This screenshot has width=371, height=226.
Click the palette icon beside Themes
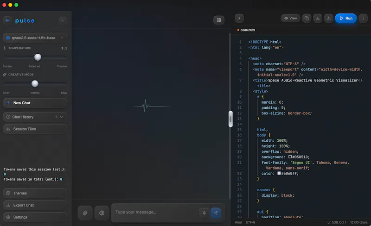point(8,193)
